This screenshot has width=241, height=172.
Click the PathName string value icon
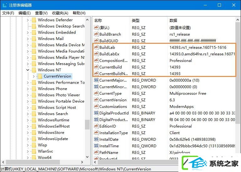coord(96,152)
